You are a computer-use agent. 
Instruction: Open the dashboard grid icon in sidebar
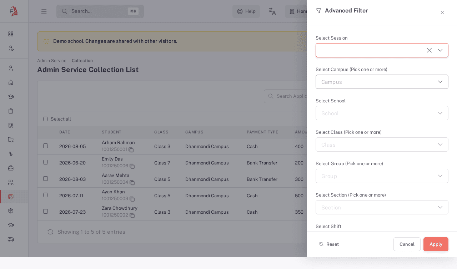click(x=11, y=34)
